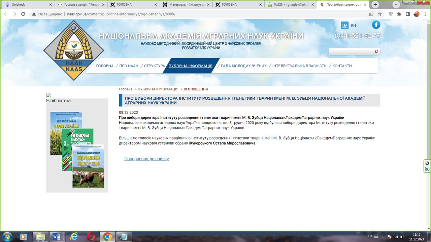Viewport: 431px width, 242px height.
Task: Open the КОНТАКТИ menu item
Action: (342, 66)
